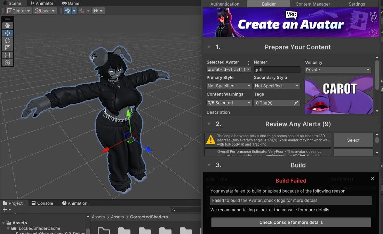Click the Project search field
This screenshot has height=234, width=383.
tap(186, 210)
